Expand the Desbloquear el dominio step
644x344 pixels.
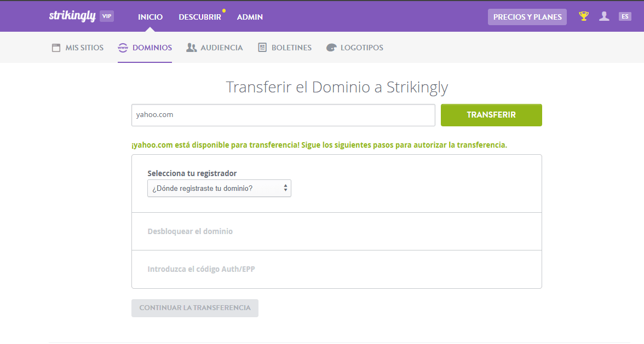190,231
